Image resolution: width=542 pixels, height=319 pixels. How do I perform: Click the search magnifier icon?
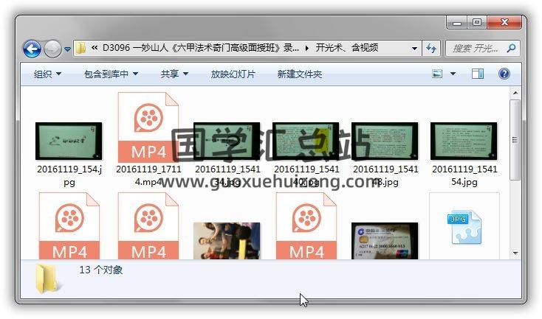point(511,48)
